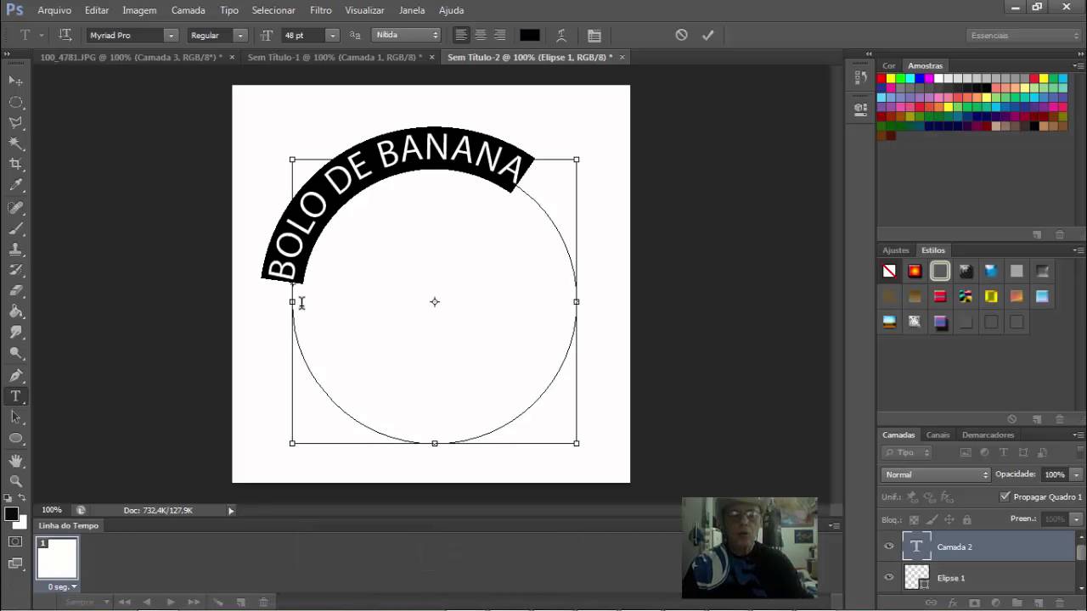Open the 0 seg. frame delay dropdown
Image resolution: width=1087 pixels, height=611 pixels.
(62, 586)
